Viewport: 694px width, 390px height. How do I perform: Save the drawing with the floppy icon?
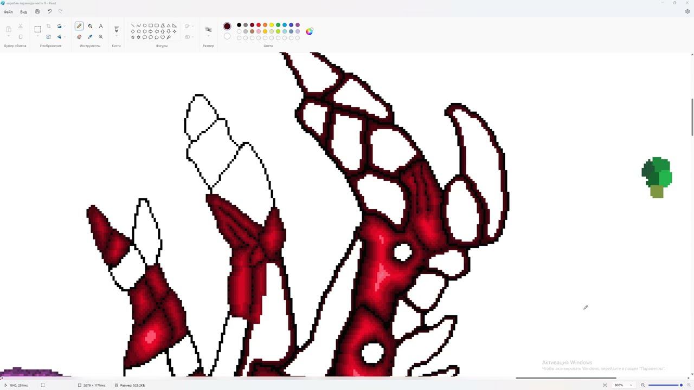(x=37, y=11)
